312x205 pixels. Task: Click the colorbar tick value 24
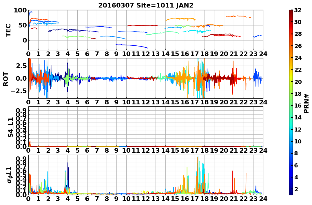click(x=298, y=58)
